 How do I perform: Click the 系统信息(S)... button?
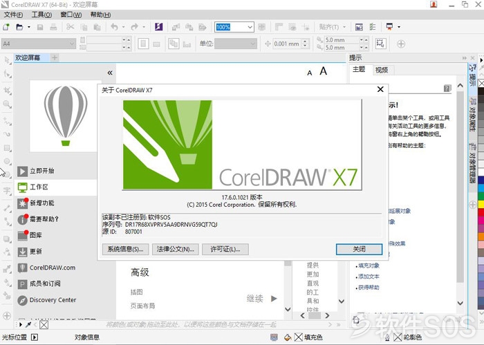click(x=125, y=250)
